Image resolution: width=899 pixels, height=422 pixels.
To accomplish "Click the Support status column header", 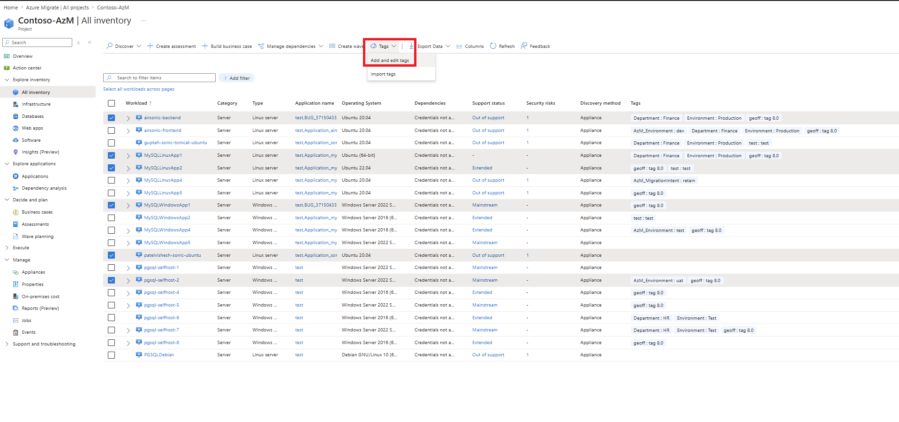I will (488, 103).
